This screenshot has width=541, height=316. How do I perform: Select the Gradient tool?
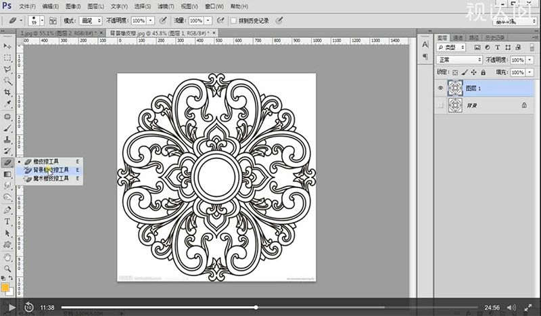pos(7,175)
